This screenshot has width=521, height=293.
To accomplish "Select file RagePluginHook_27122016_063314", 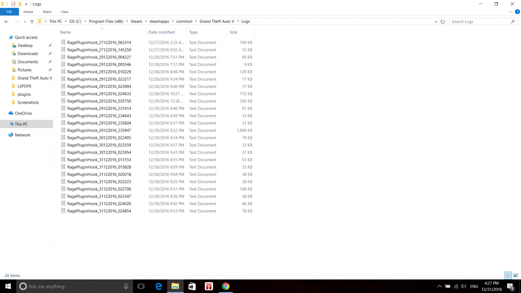I will tap(99, 43).
